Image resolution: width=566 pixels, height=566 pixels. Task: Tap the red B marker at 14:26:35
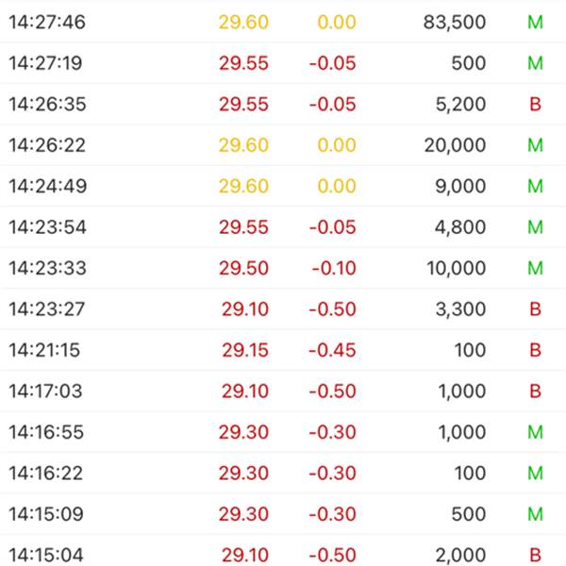(535, 104)
